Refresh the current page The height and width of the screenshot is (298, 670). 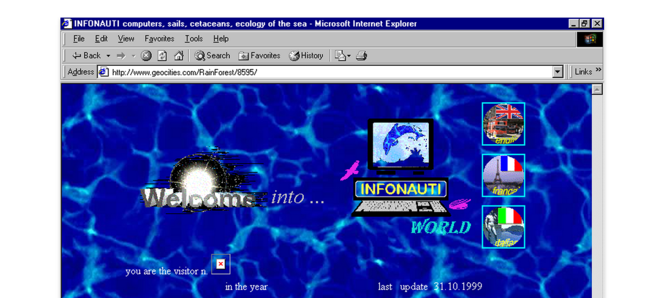click(162, 56)
